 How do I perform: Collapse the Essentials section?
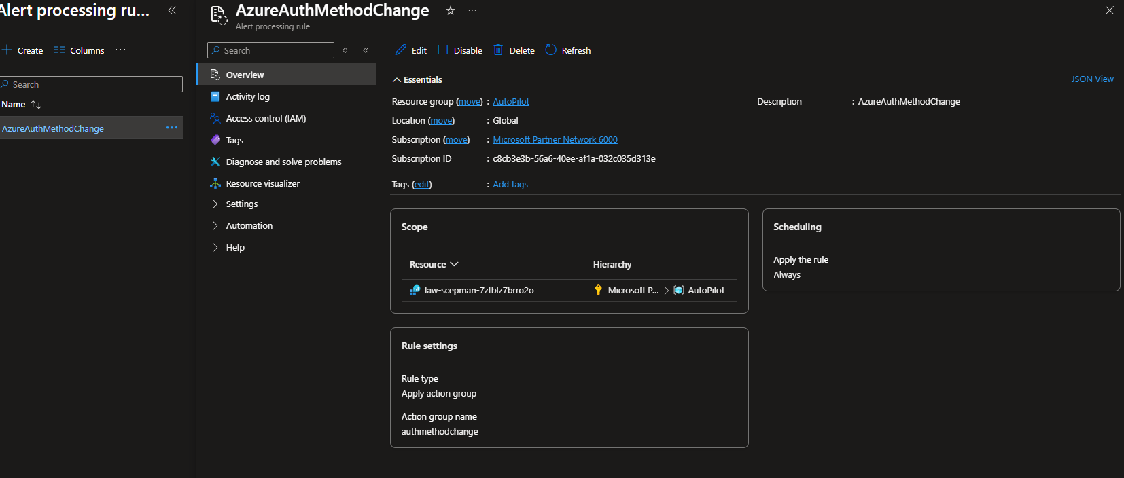point(396,80)
